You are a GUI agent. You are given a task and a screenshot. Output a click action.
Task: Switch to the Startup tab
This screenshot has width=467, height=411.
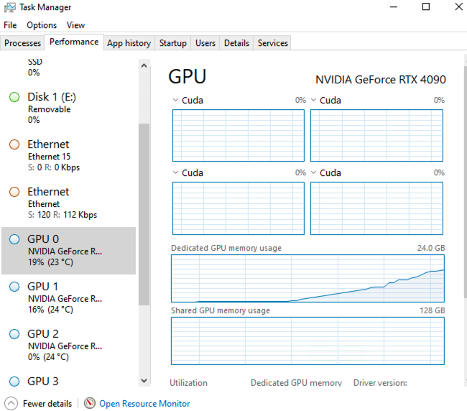pyautogui.click(x=172, y=43)
